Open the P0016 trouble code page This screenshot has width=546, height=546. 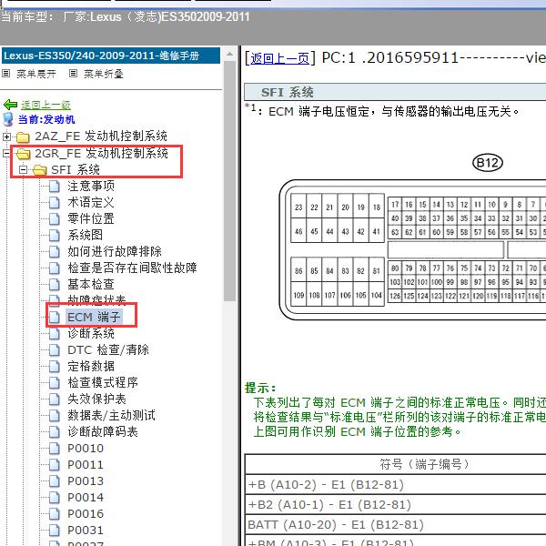click(x=86, y=513)
